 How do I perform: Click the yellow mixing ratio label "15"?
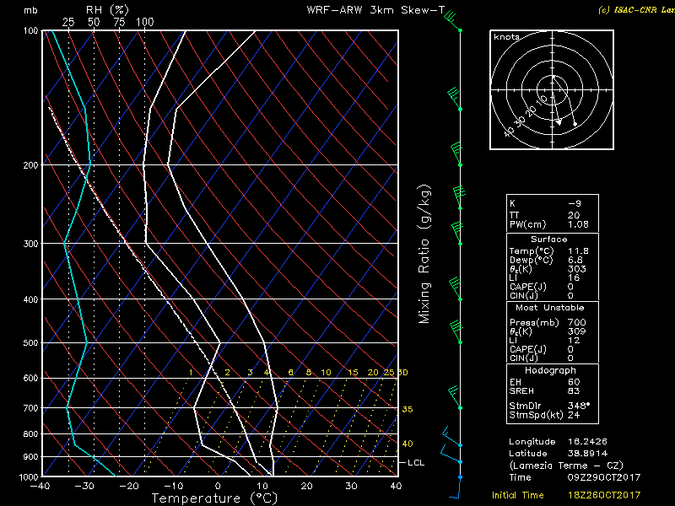[353, 372]
